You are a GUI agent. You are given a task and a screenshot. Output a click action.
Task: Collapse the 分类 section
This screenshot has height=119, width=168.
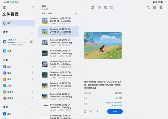click(x=32, y=60)
